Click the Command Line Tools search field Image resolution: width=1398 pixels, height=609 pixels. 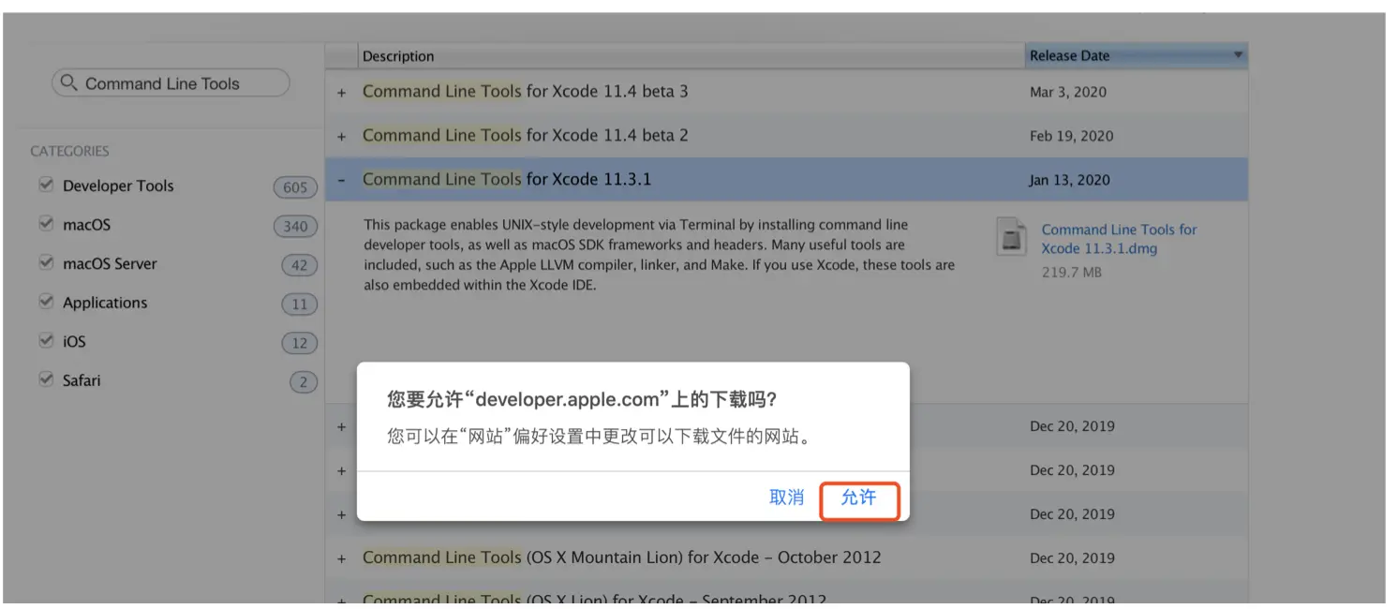[x=171, y=82]
